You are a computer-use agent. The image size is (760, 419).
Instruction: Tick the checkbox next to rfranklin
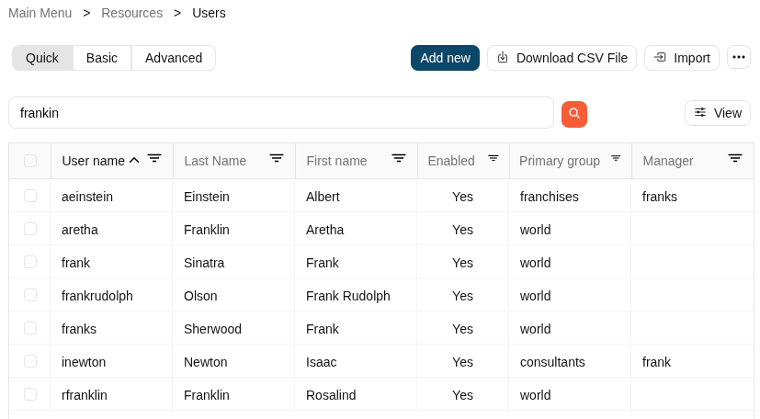tap(30, 394)
